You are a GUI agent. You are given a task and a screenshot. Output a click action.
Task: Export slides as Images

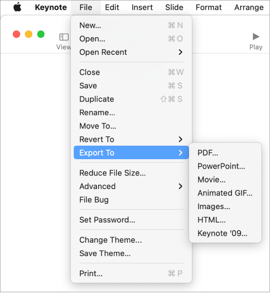coord(214,206)
